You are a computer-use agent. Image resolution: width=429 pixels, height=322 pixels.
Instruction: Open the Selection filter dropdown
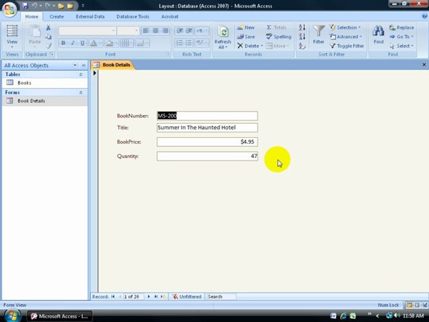[x=345, y=27]
